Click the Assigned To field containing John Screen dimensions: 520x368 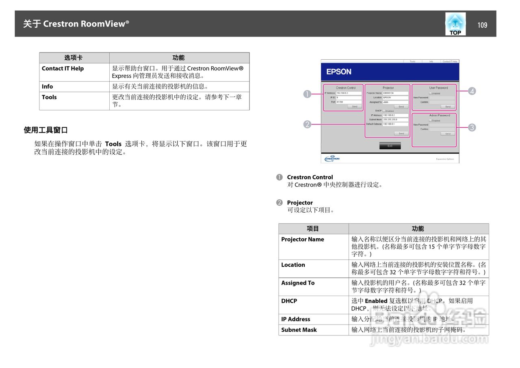[x=396, y=102]
